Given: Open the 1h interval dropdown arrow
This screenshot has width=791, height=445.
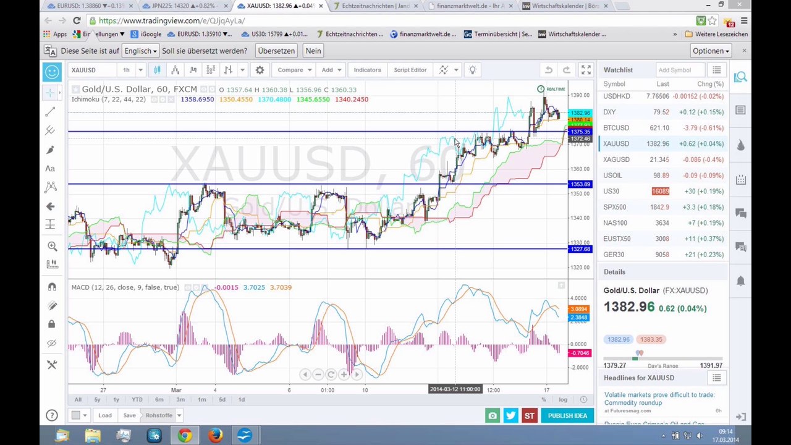Looking at the screenshot, I should [140, 70].
